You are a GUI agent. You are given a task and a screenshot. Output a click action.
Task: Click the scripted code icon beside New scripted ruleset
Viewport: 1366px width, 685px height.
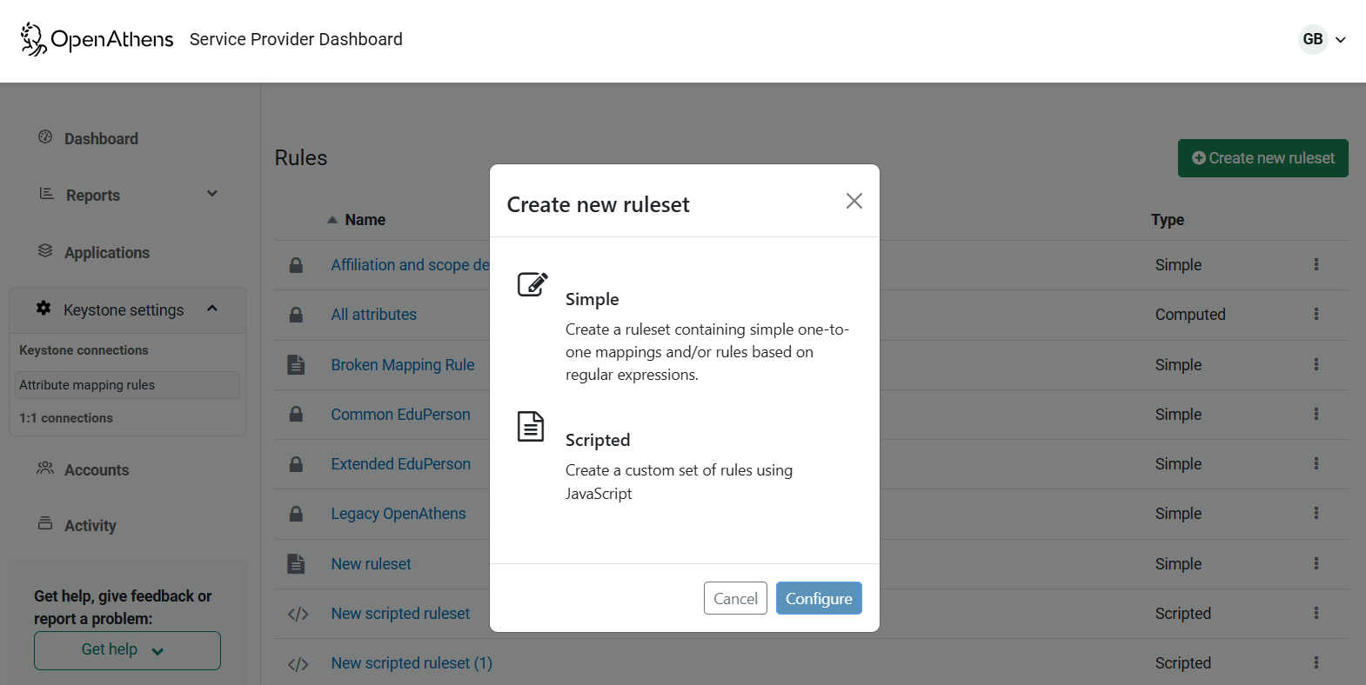(x=298, y=614)
